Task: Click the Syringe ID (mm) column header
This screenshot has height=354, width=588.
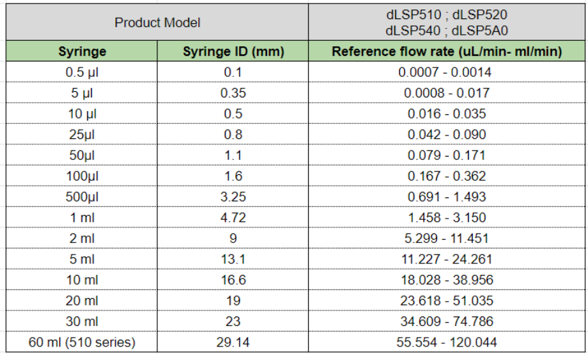Action: [233, 52]
